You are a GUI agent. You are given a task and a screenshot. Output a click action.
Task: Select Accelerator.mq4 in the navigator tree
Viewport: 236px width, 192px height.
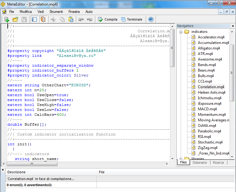pyautogui.click(x=211, y=37)
